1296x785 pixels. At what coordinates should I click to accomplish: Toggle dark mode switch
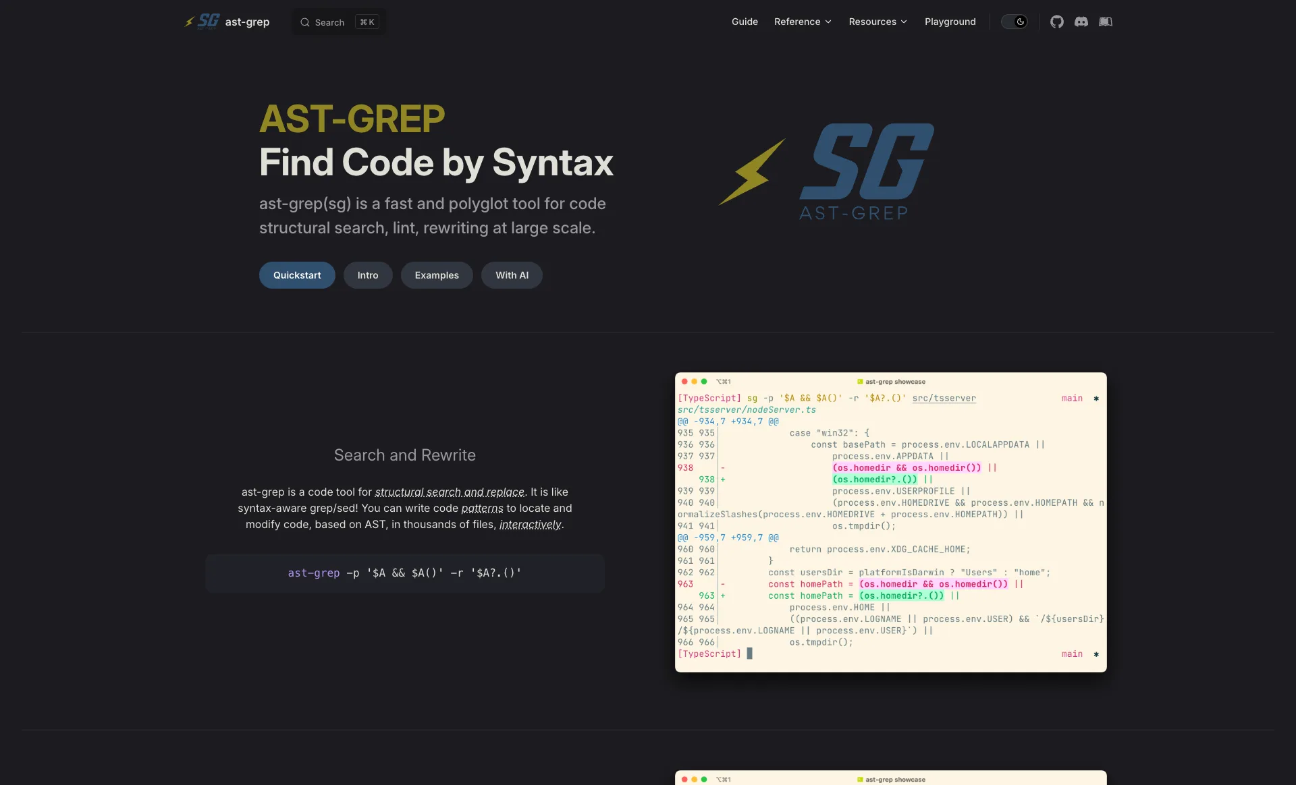1014,22
